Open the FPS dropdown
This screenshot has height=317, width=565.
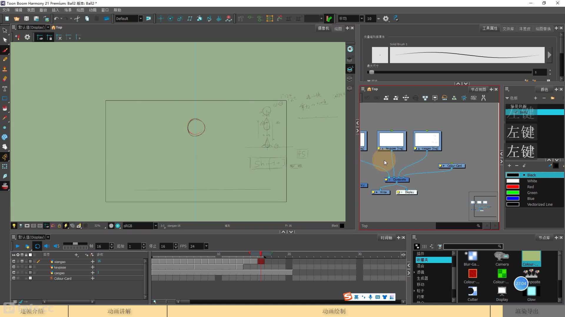(206, 246)
